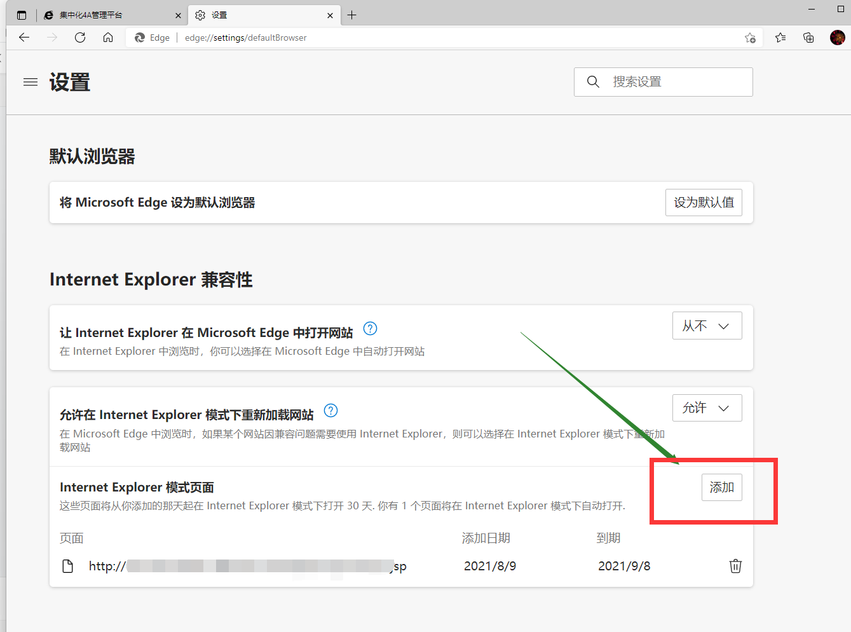851x632 pixels.
Task: Click the 默认浏览器 section heading
Action: pyautogui.click(x=92, y=156)
